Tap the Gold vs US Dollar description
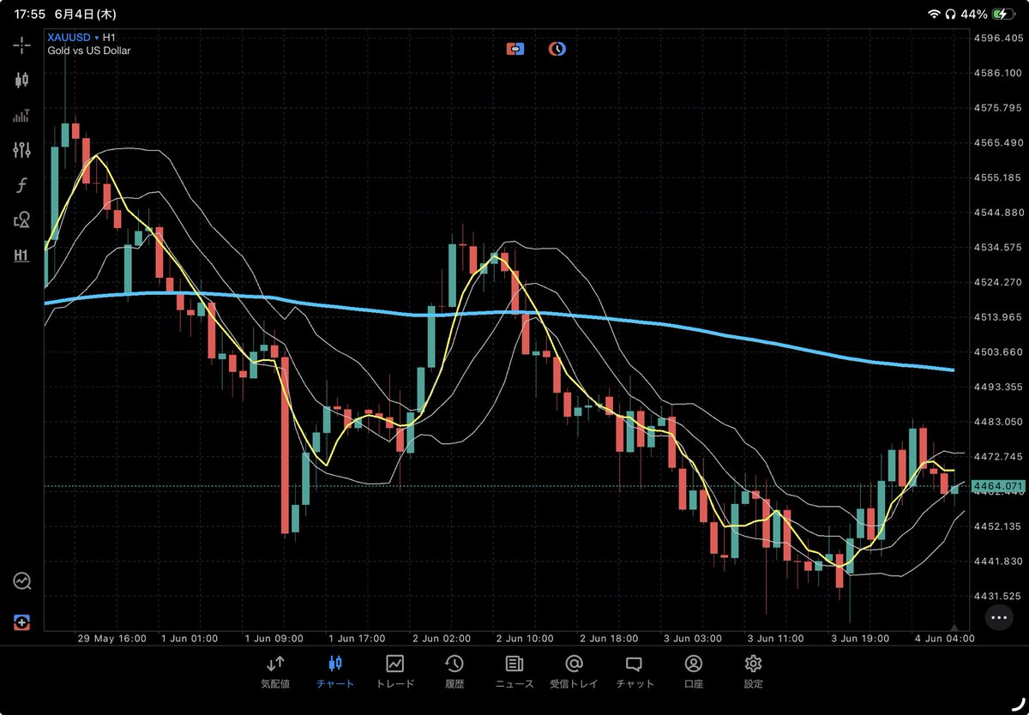 pyautogui.click(x=89, y=51)
